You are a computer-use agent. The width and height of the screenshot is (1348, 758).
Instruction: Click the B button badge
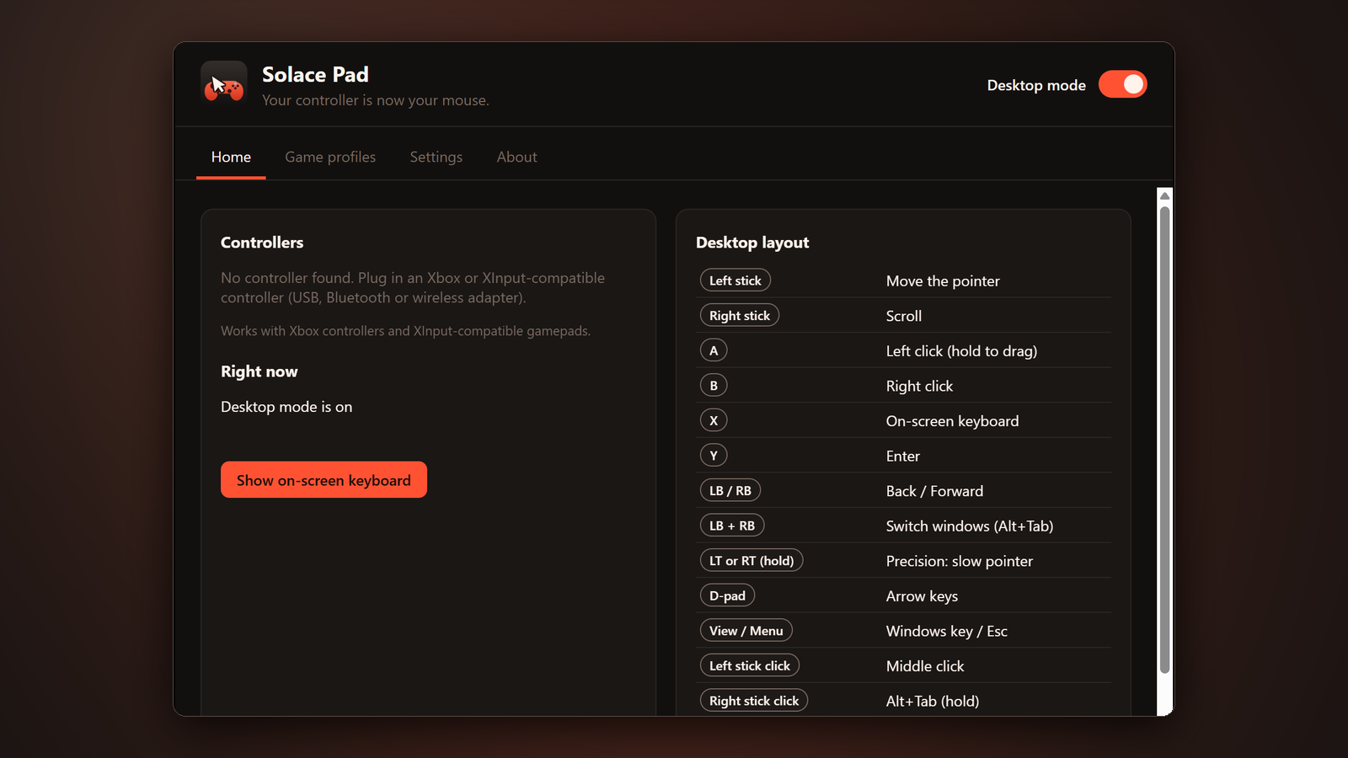tap(714, 386)
